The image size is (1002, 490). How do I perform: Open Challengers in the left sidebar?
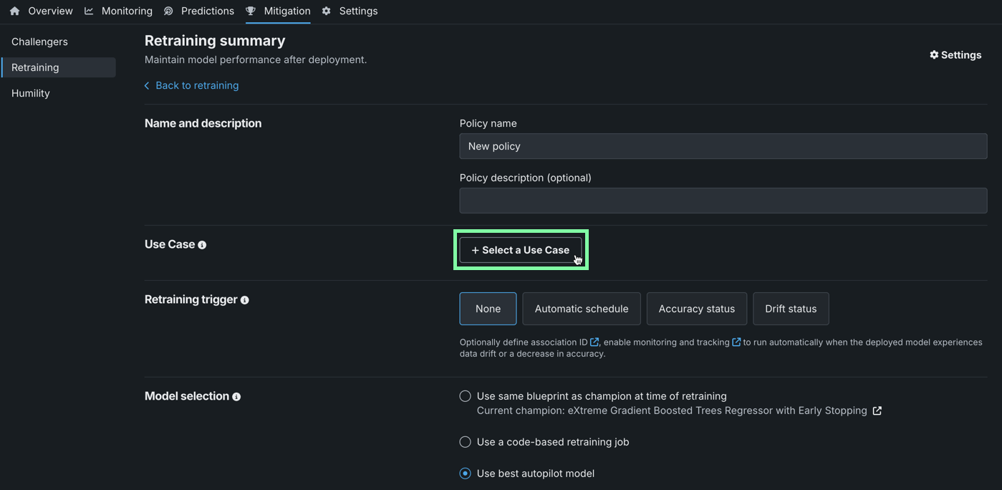(x=39, y=42)
